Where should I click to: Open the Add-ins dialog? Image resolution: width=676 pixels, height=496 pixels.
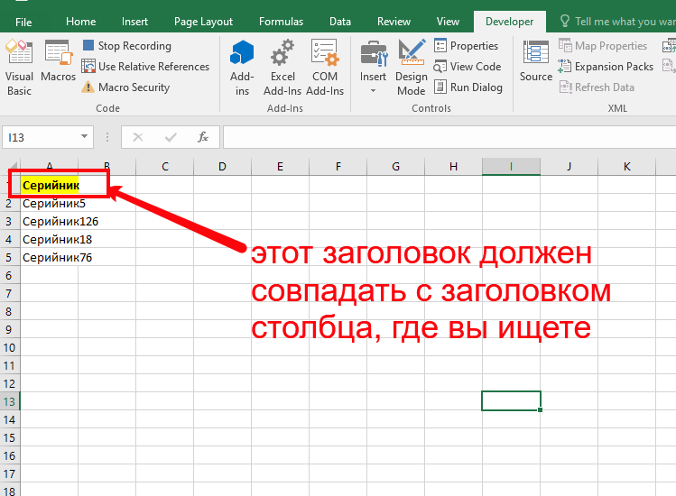click(242, 67)
